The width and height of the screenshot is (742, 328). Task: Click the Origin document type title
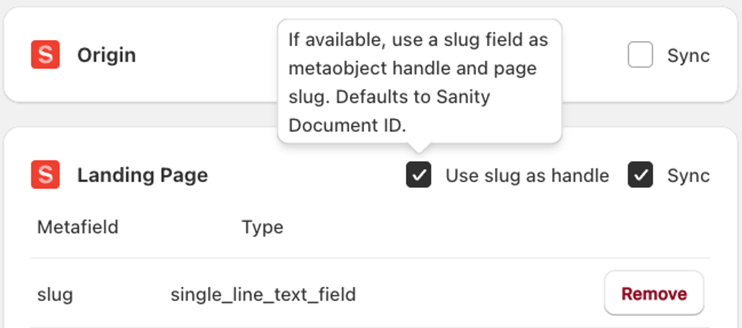106,55
